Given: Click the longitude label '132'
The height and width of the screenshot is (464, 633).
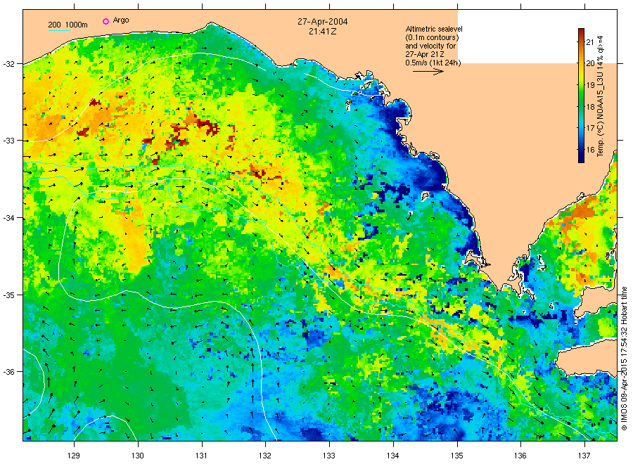Looking at the screenshot, I should coord(265,456).
